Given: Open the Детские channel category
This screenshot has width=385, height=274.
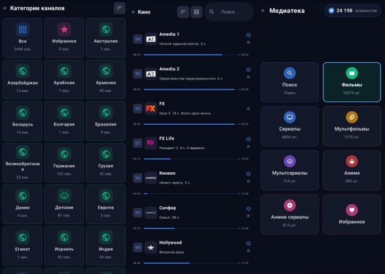Looking at the screenshot, I should pos(64,204).
